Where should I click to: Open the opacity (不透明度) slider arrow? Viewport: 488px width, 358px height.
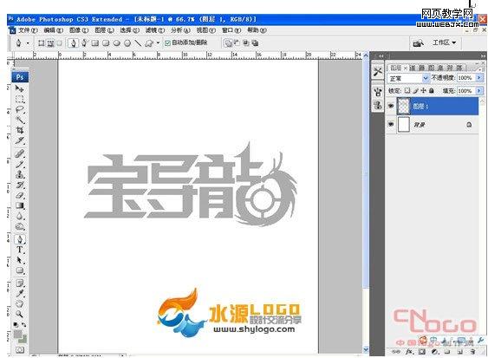(x=479, y=78)
